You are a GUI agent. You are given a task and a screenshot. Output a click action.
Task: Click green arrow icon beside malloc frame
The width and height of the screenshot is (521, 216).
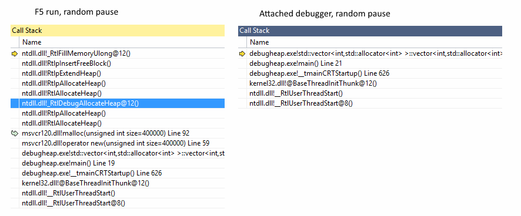(x=14, y=133)
